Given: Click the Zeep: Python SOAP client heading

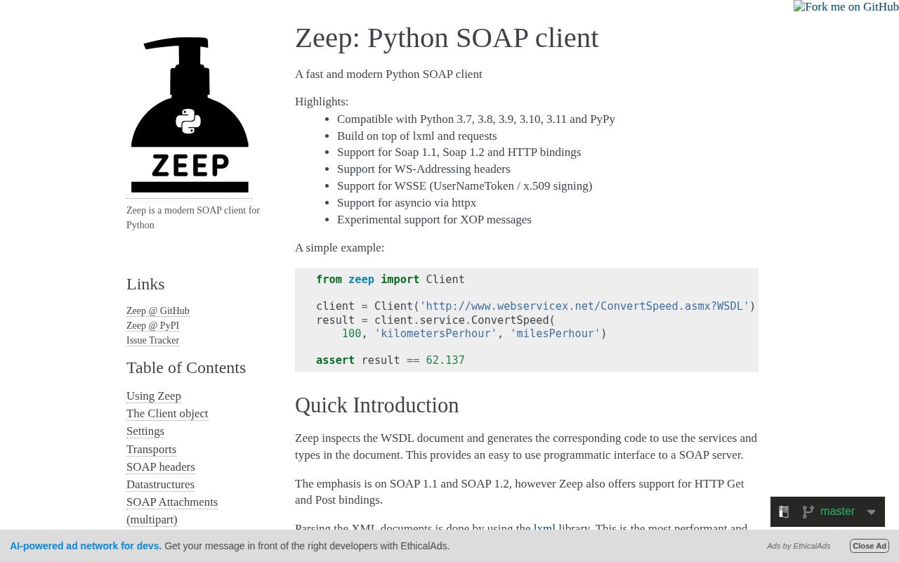Looking at the screenshot, I should 447,38.
